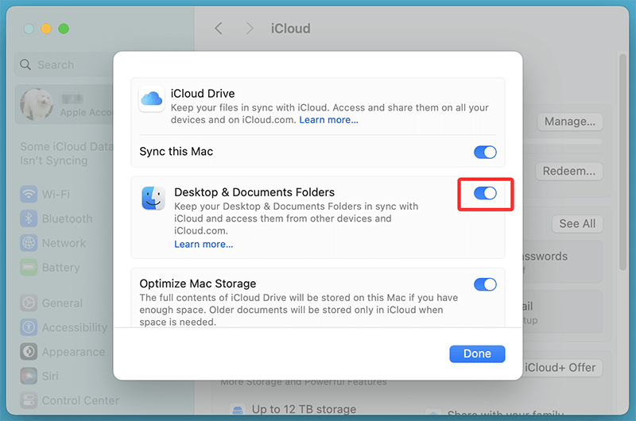Click the General gear icon
This screenshot has width=636, height=421.
click(x=29, y=303)
